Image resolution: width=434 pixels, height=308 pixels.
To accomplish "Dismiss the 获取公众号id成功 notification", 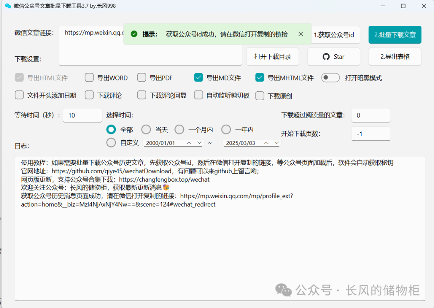I will [301, 35].
